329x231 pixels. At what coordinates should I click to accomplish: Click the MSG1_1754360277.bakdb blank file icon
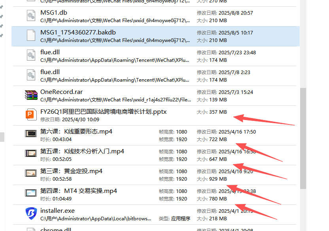[x=31, y=36]
